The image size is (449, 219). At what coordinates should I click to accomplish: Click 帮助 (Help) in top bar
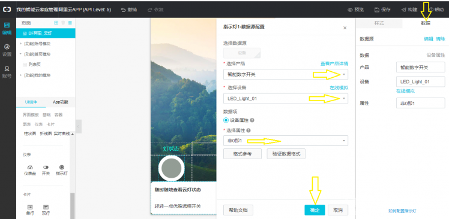[436, 10]
